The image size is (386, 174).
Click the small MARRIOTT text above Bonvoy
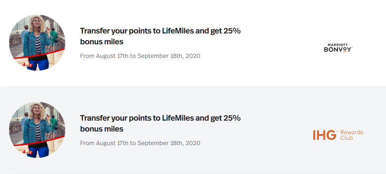pyautogui.click(x=338, y=45)
